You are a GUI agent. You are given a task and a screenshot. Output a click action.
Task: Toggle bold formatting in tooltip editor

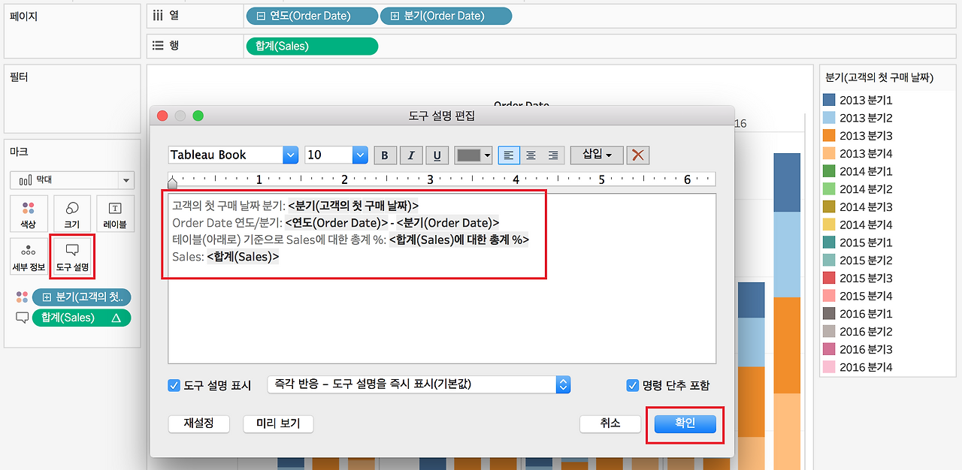(385, 155)
